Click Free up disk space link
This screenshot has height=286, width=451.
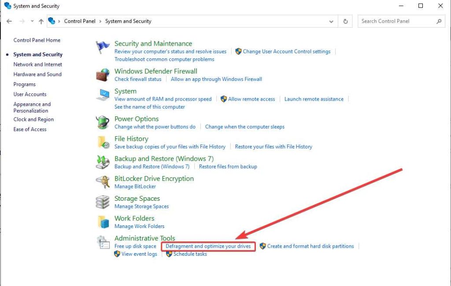pos(135,246)
